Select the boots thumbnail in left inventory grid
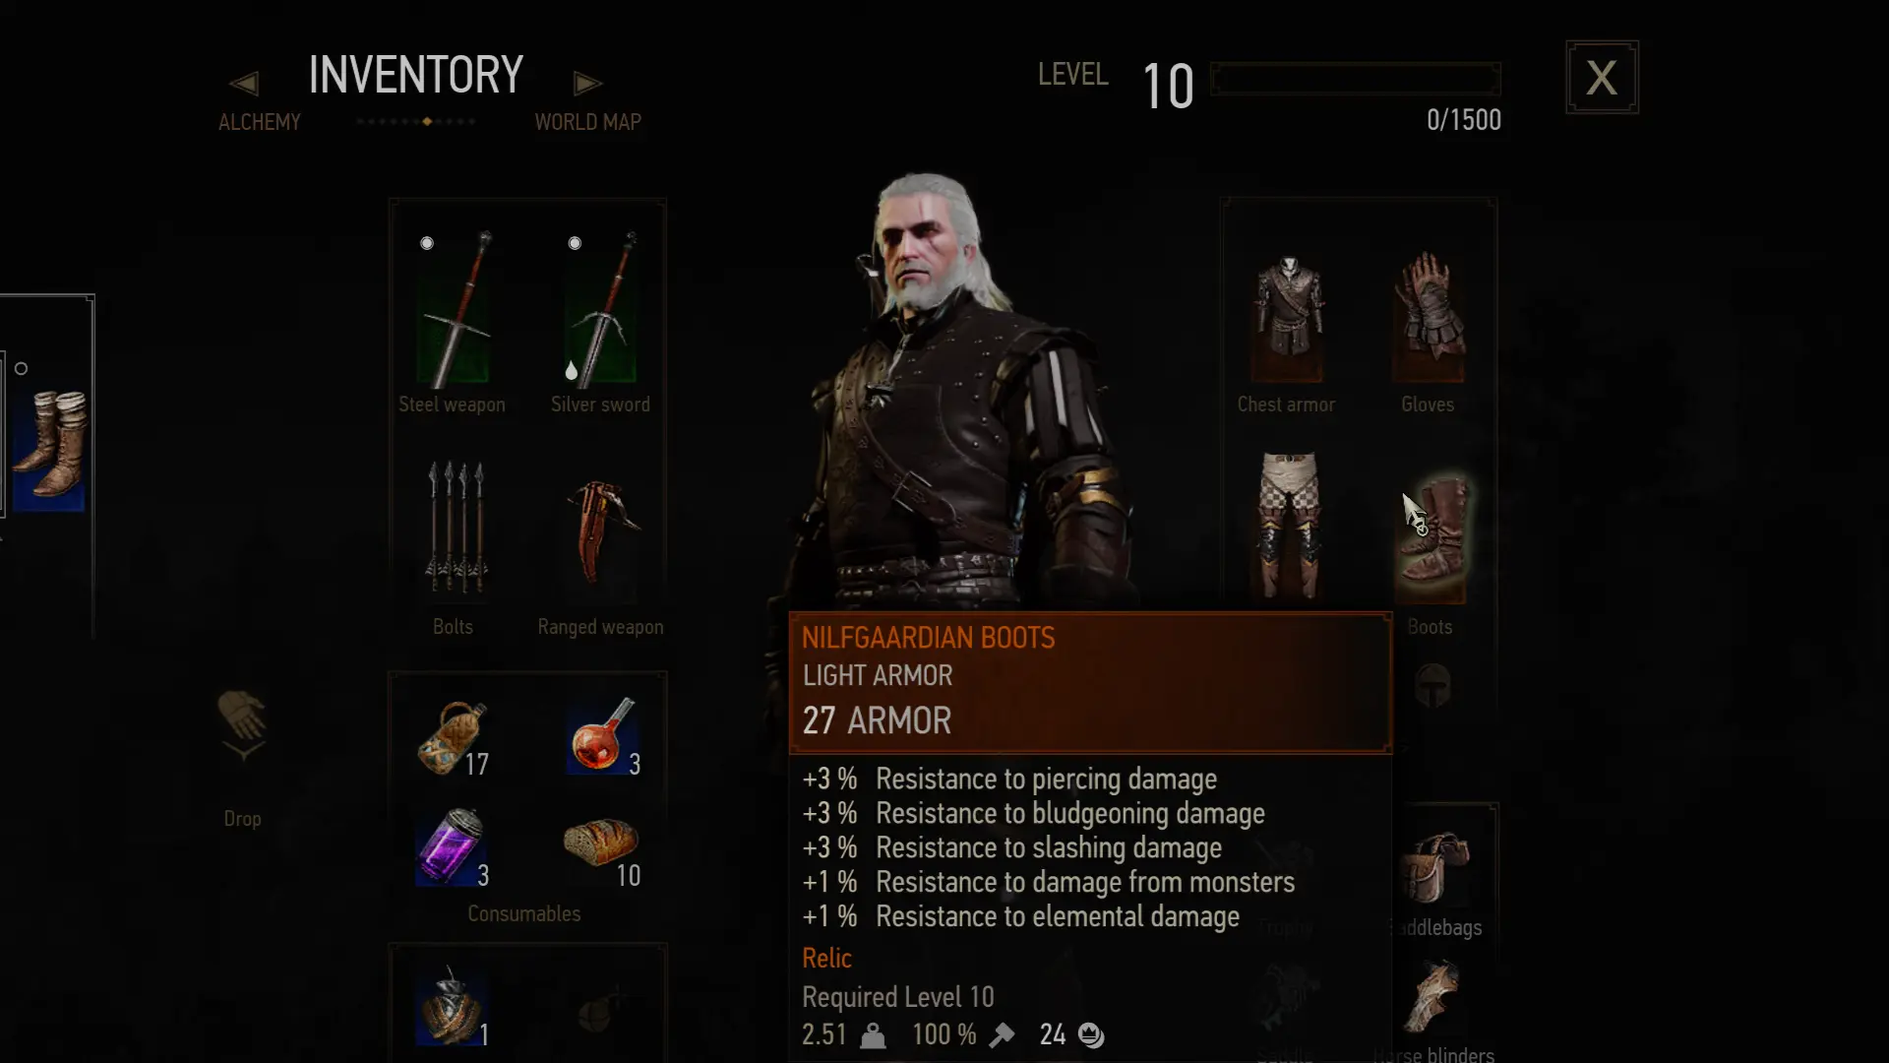 pos(51,445)
